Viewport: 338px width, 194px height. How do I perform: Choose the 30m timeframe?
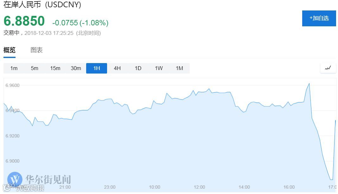tap(76, 68)
